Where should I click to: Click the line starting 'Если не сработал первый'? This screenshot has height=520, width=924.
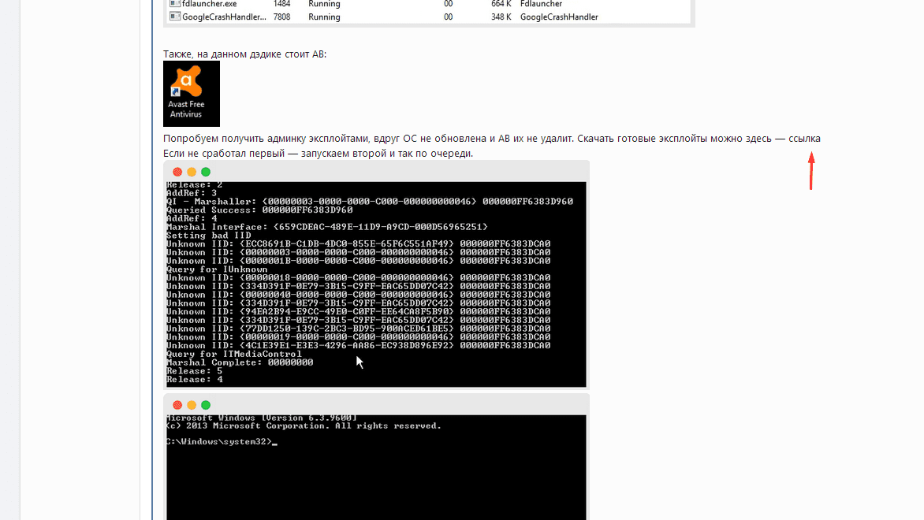[x=319, y=153]
